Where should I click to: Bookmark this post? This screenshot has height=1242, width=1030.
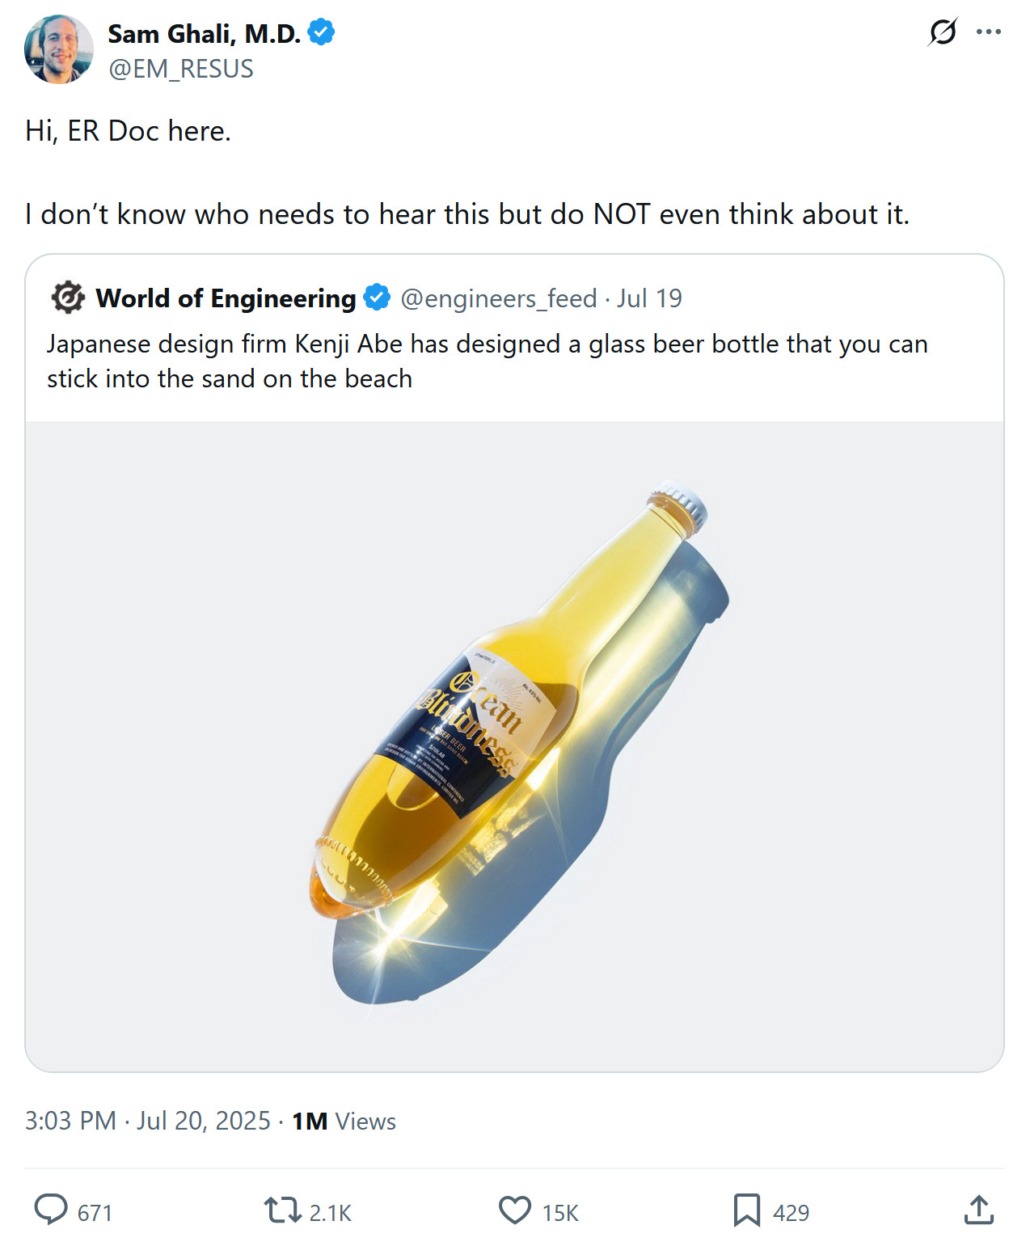pyautogui.click(x=746, y=1210)
